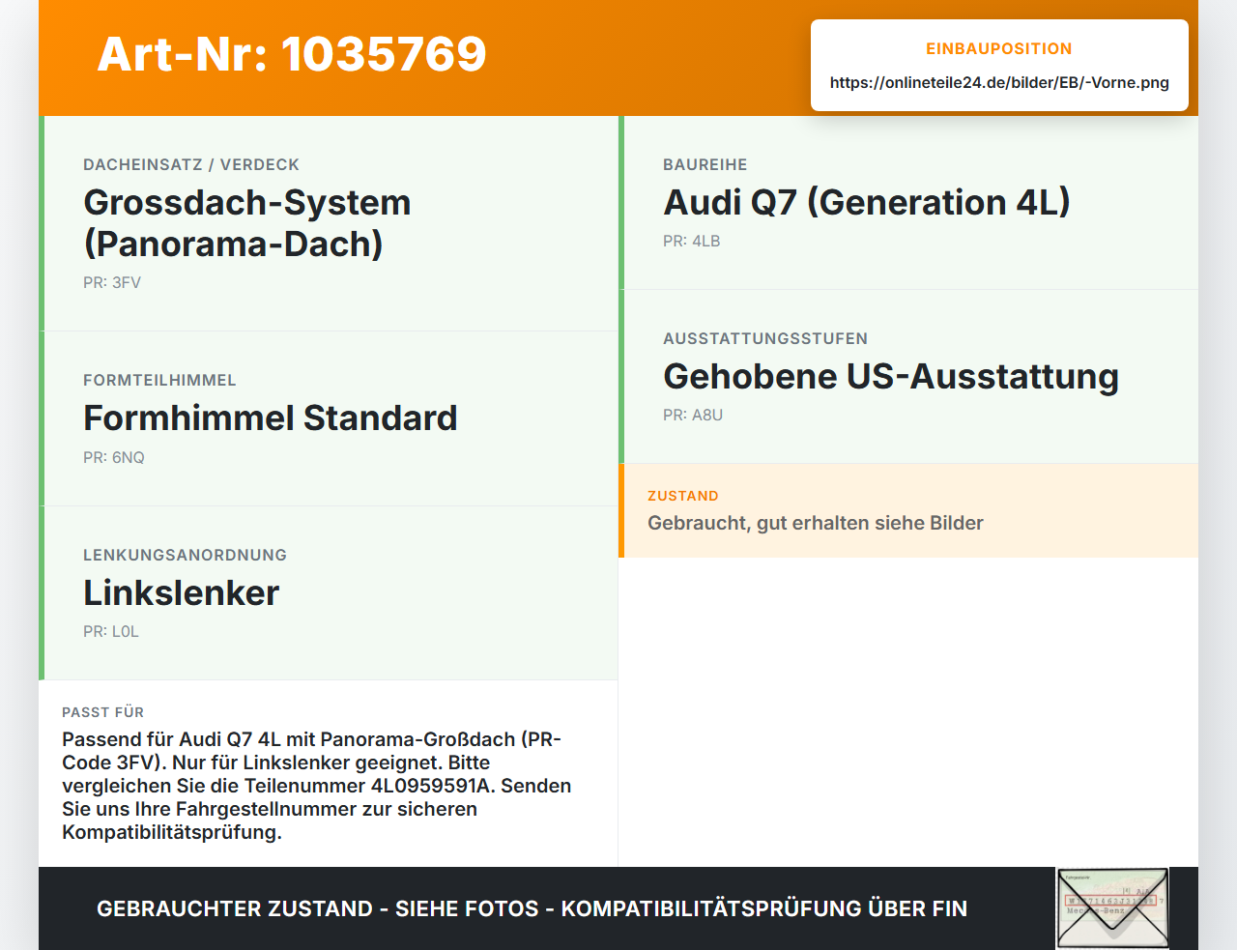This screenshot has width=1237, height=950.
Task: Select the BAUREIHE label
Action: [705, 164]
